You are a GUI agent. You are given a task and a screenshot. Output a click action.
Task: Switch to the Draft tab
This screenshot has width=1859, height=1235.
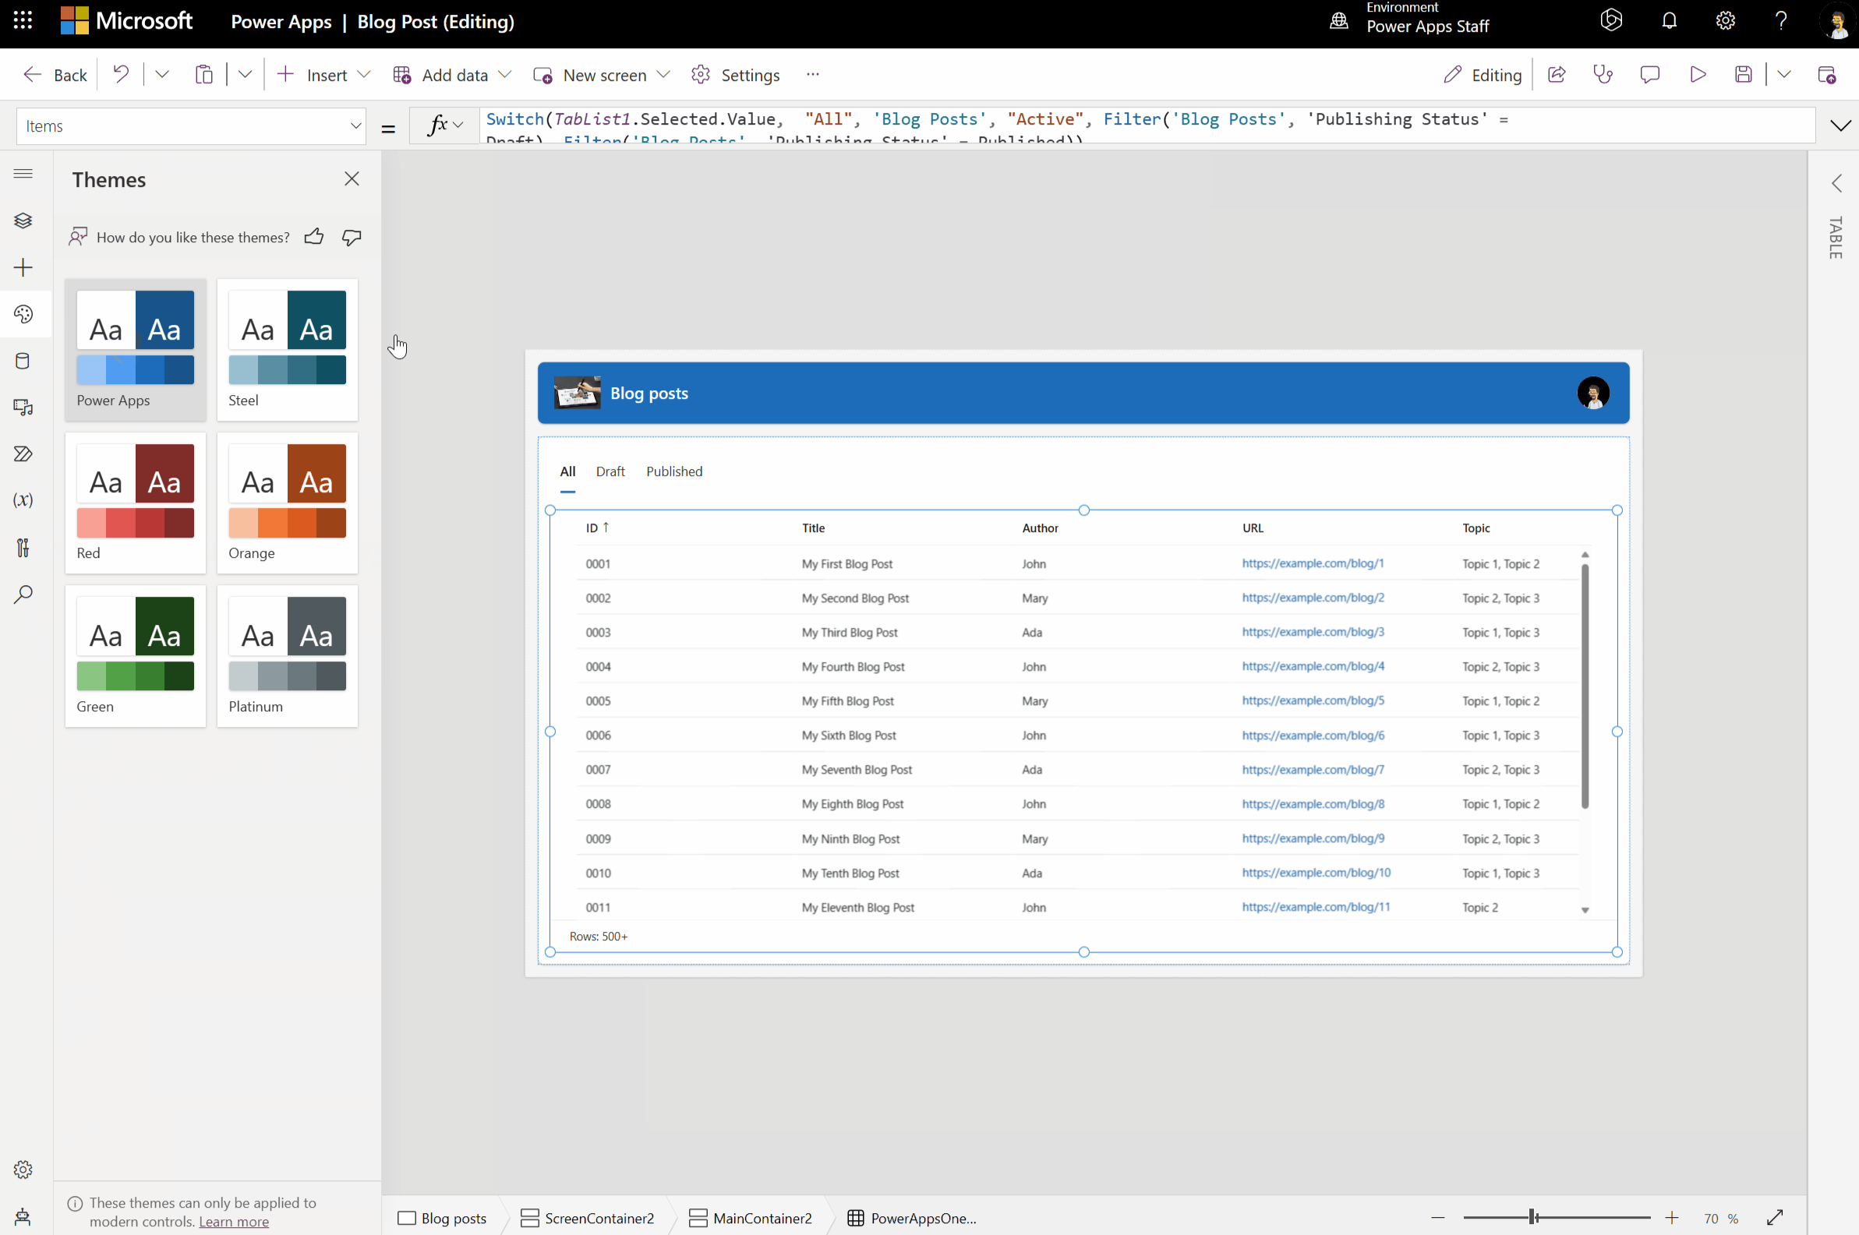pos(610,471)
